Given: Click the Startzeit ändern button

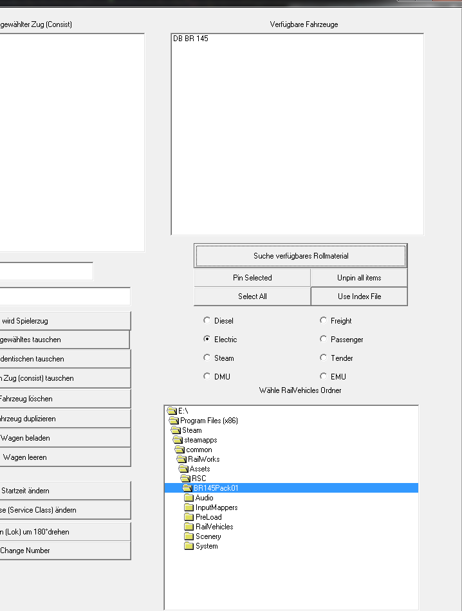Looking at the screenshot, I should pyautogui.click(x=65, y=491).
